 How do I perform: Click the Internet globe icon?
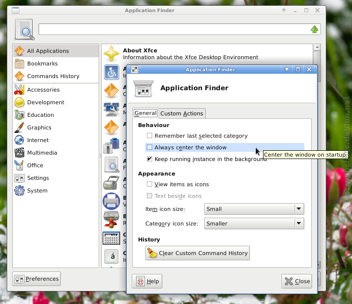19,140
